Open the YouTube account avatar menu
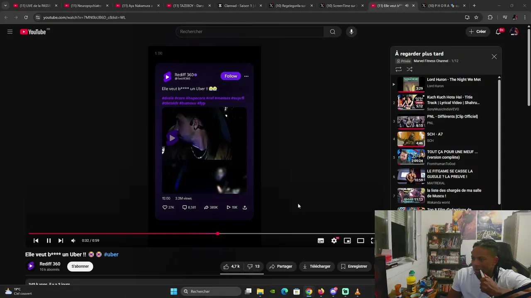This screenshot has width=531, height=298. click(514, 31)
